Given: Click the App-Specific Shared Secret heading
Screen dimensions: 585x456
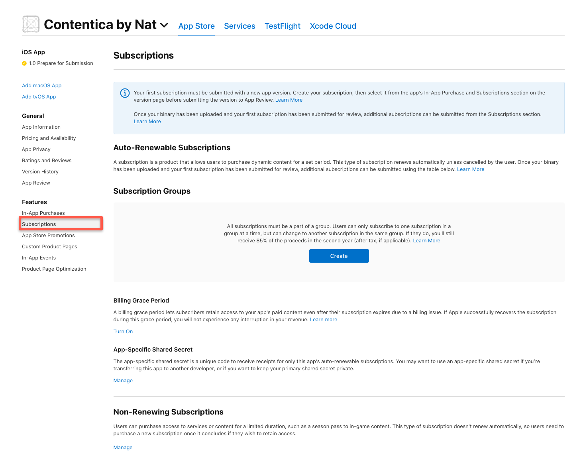Looking at the screenshot, I should click(153, 350).
